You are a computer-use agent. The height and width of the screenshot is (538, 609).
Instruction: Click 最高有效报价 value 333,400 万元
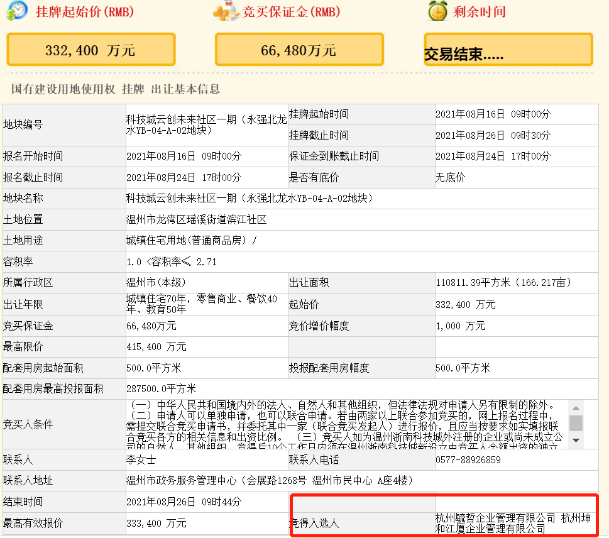pos(156,524)
